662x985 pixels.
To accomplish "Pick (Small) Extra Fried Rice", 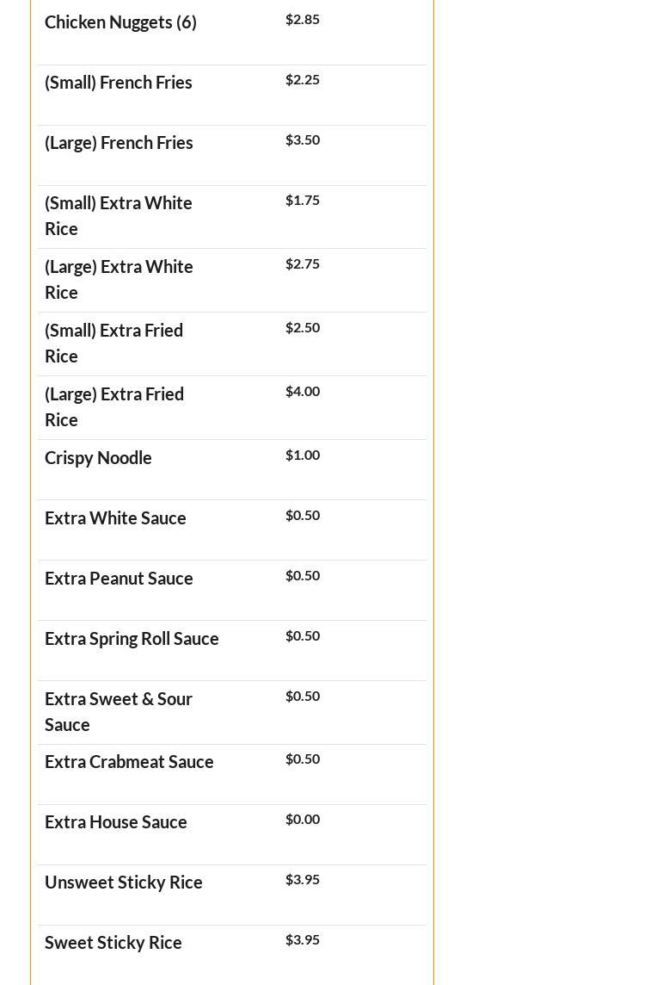I will (x=113, y=343).
